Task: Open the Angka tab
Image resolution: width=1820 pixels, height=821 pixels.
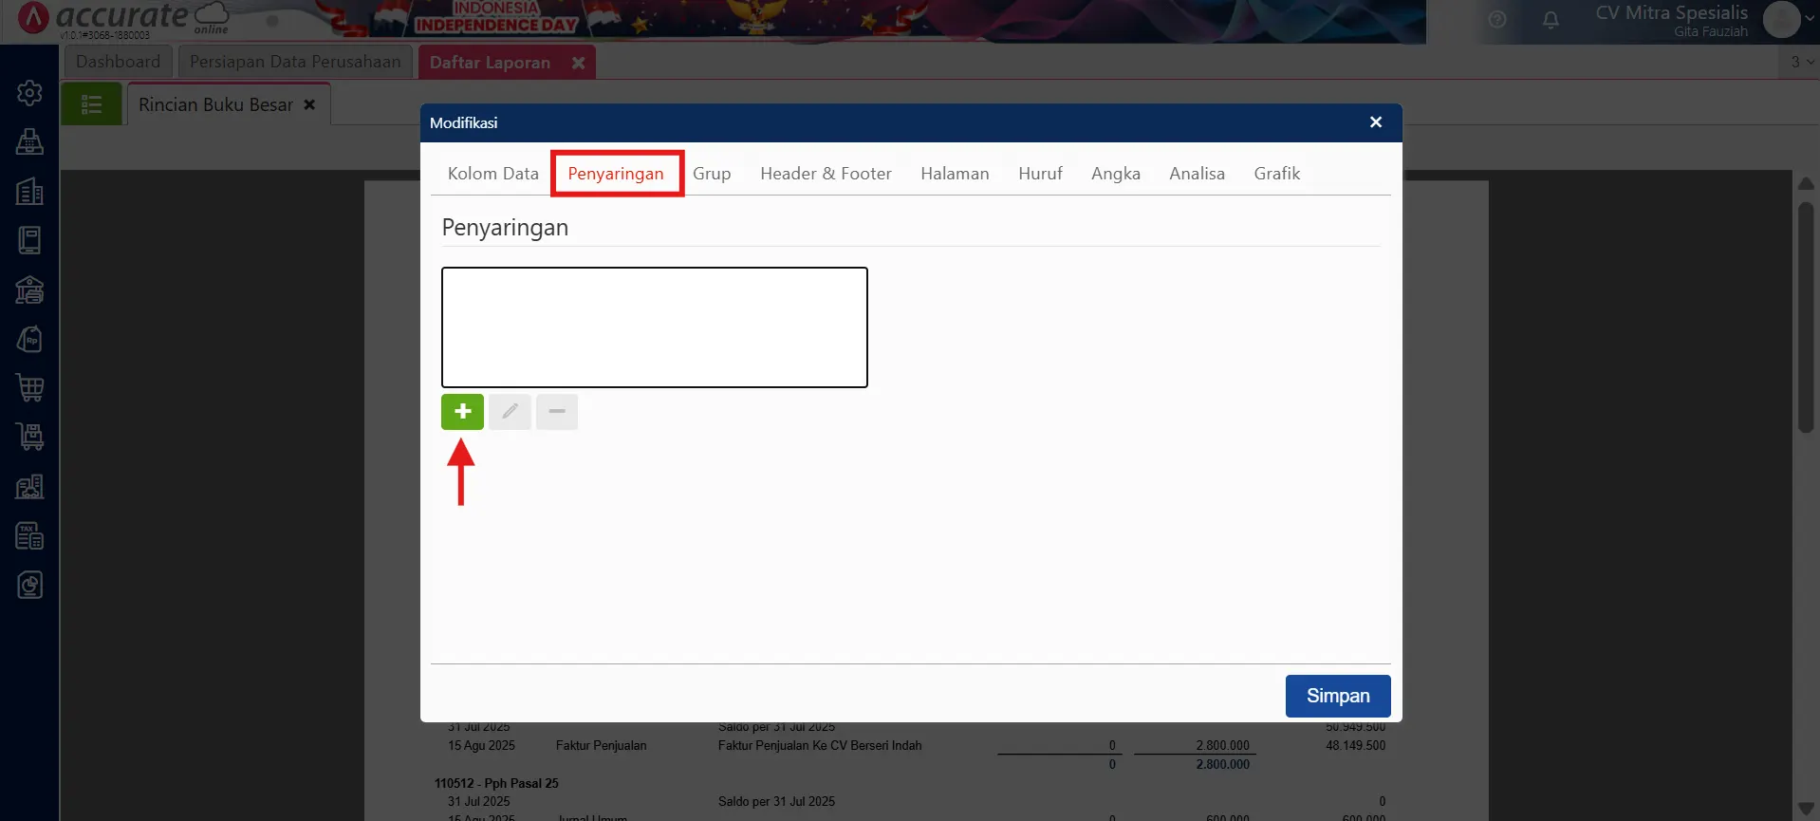Action: tap(1115, 174)
